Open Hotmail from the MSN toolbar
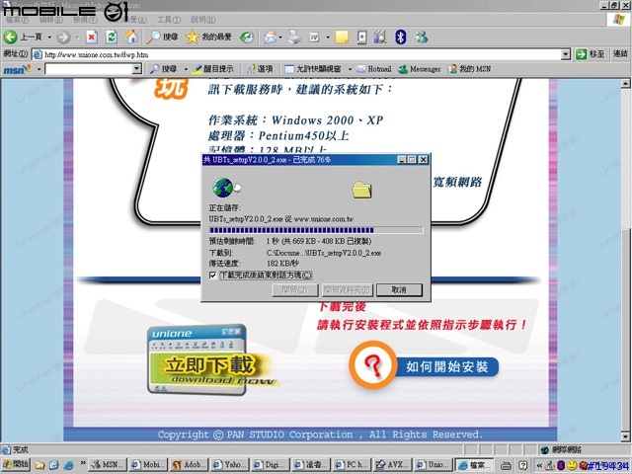This screenshot has width=632, height=474. click(x=374, y=69)
